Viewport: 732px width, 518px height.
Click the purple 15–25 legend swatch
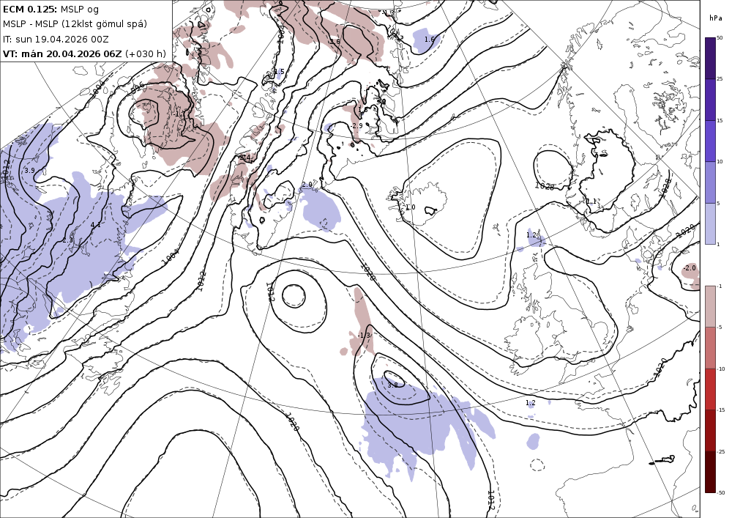(710, 100)
